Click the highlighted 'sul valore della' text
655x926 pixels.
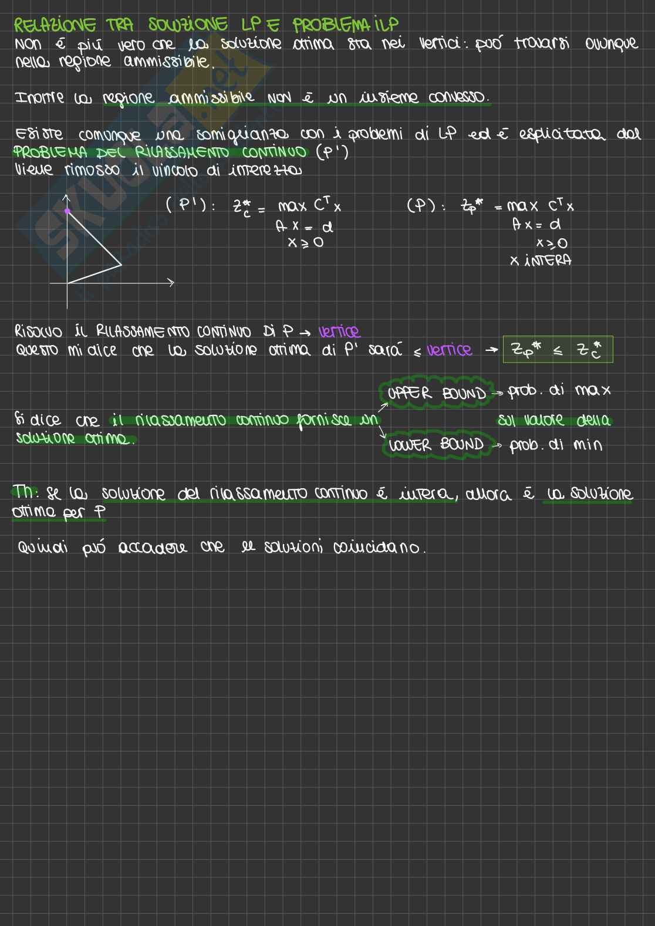pos(554,421)
